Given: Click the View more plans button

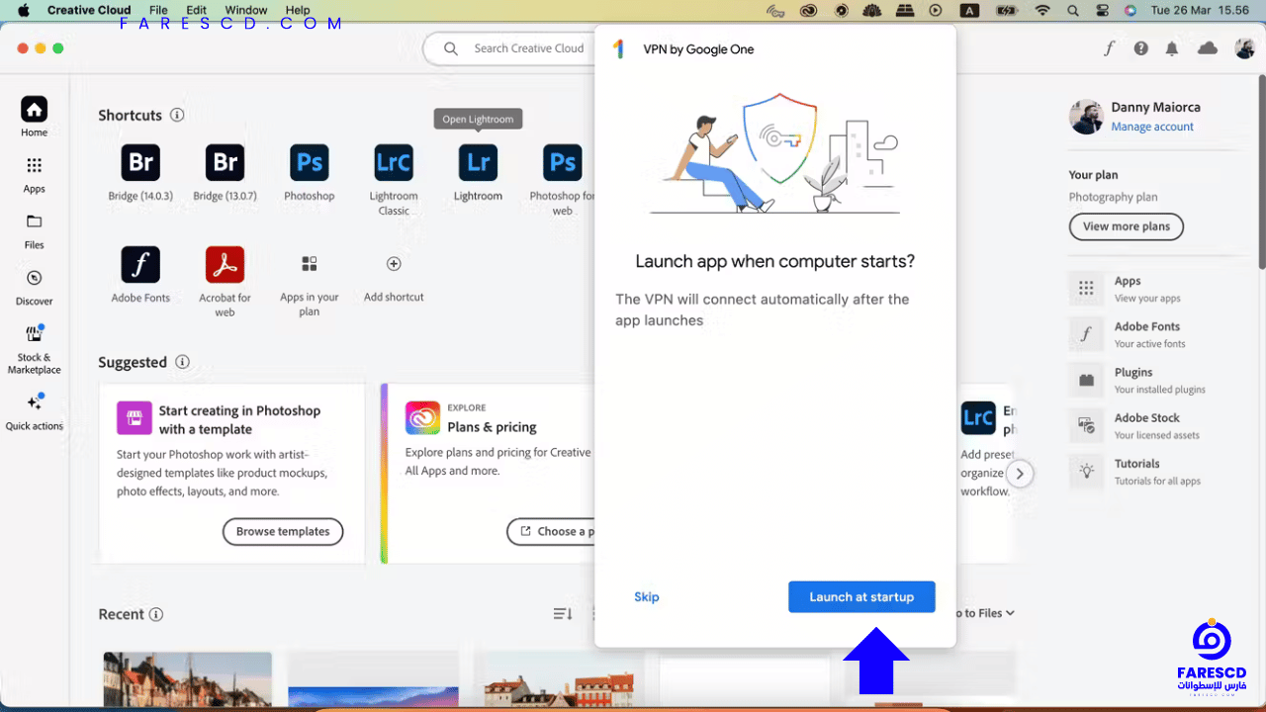Looking at the screenshot, I should 1126,226.
